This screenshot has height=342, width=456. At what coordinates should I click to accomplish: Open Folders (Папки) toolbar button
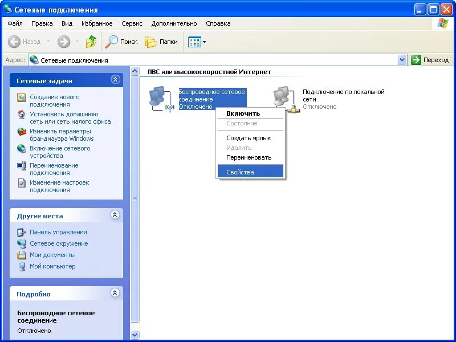[x=161, y=42]
